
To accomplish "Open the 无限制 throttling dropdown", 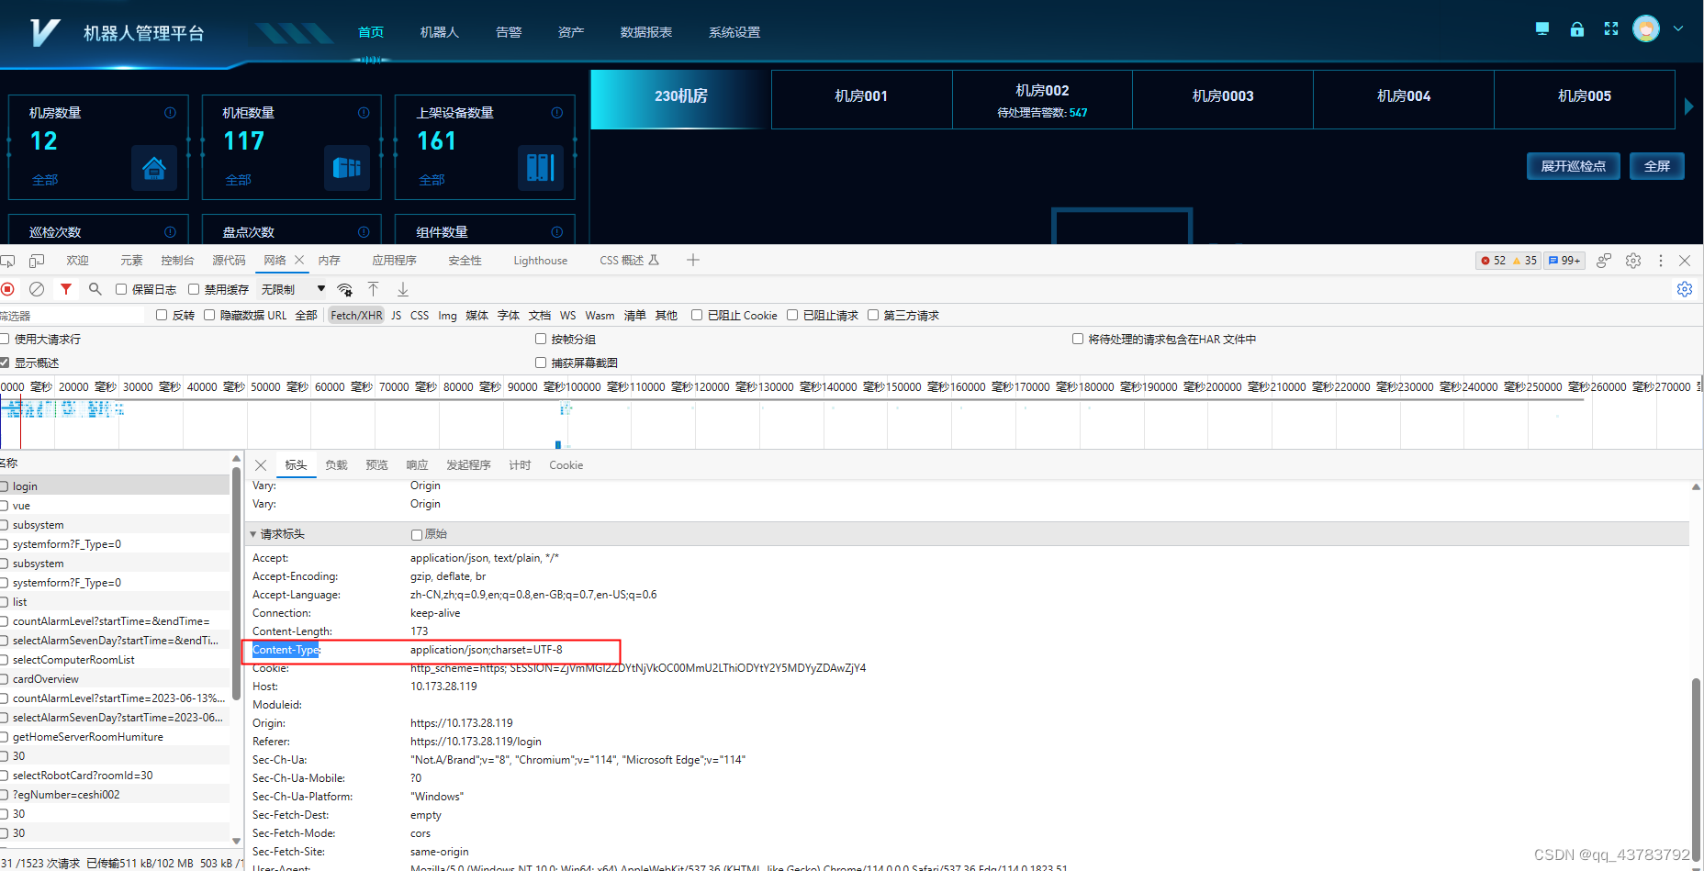I will pyautogui.click(x=293, y=289).
